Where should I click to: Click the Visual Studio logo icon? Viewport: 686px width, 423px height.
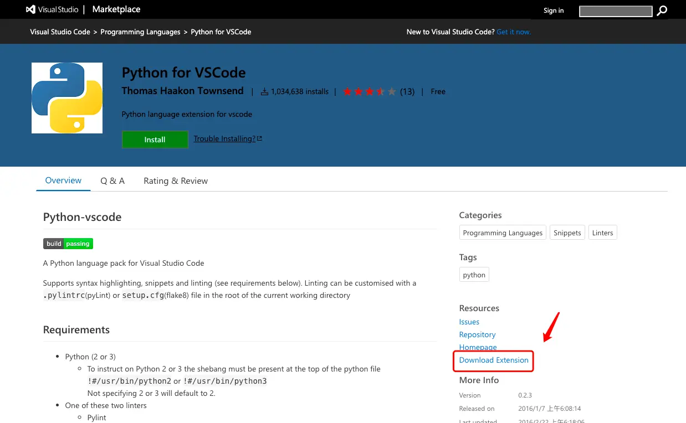tap(30, 9)
